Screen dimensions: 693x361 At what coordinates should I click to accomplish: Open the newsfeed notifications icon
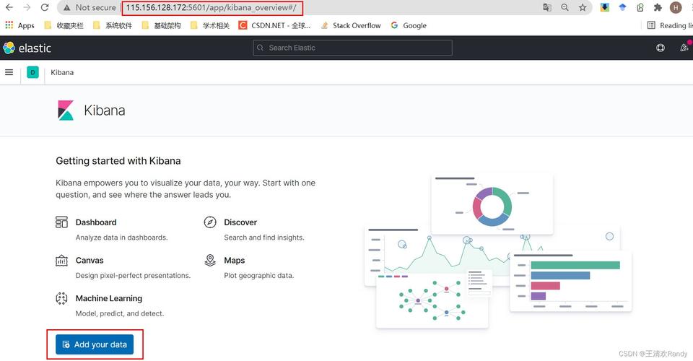pyautogui.click(x=684, y=48)
